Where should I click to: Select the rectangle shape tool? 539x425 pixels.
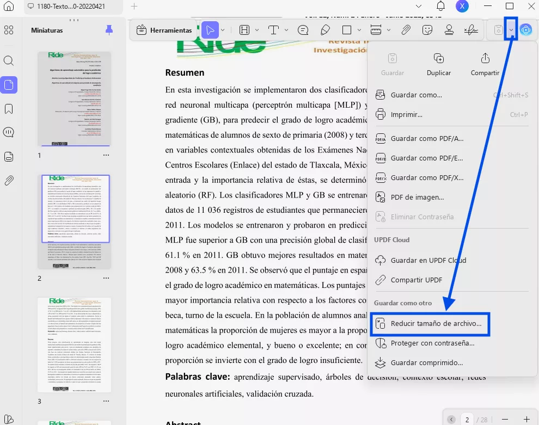tap(347, 30)
